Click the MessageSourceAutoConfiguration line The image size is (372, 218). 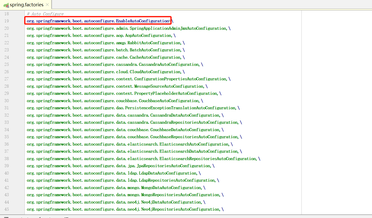tap(117, 86)
